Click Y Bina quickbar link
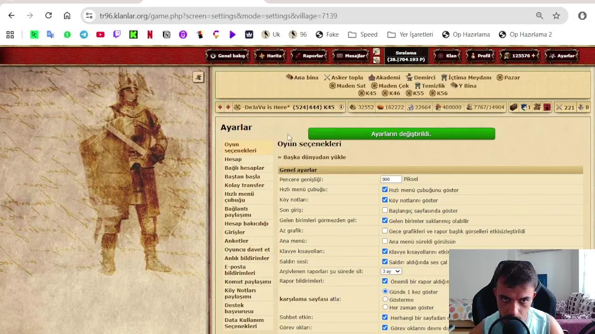The height and width of the screenshot is (334, 595). pyautogui.click(x=463, y=86)
